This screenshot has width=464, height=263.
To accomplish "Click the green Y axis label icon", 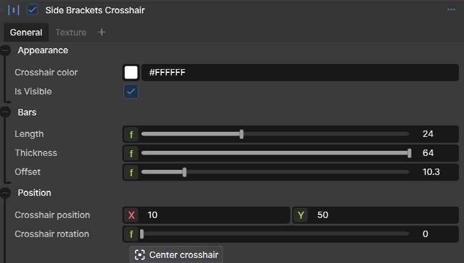I will (x=301, y=215).
